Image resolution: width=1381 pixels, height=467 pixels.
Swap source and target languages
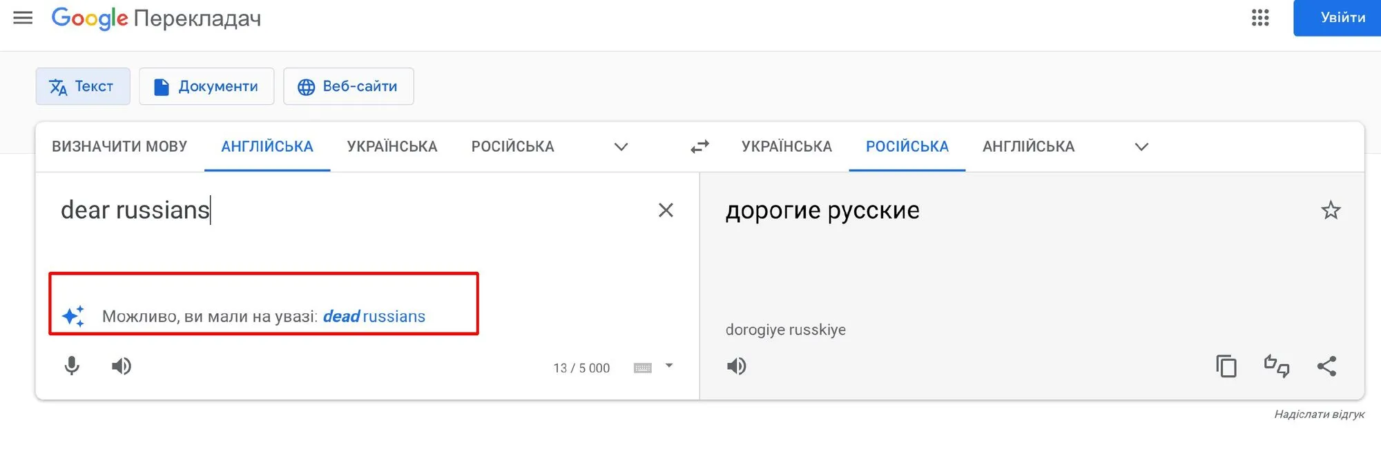[699, 147]
